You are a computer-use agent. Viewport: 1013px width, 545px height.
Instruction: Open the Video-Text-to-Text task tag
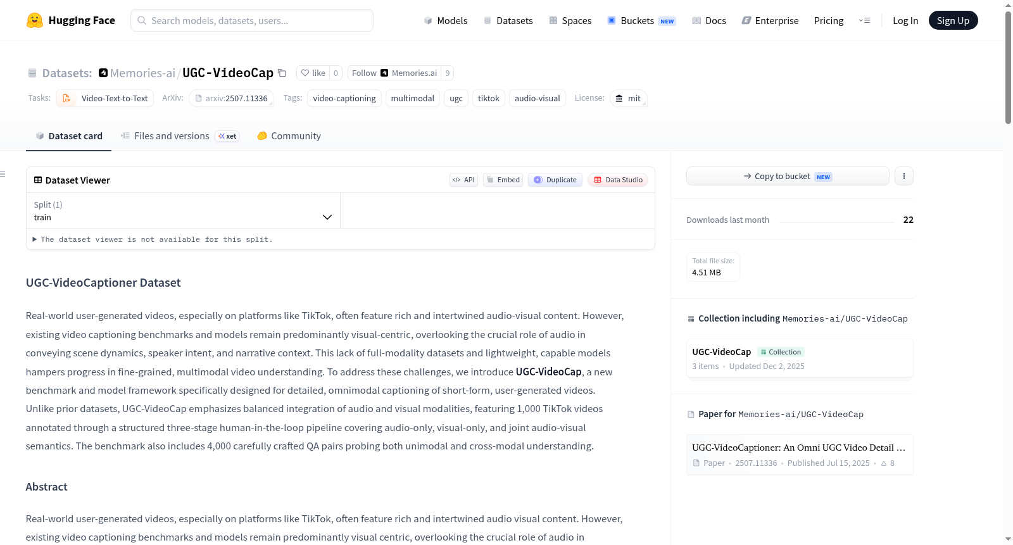[x=105, y=98]
